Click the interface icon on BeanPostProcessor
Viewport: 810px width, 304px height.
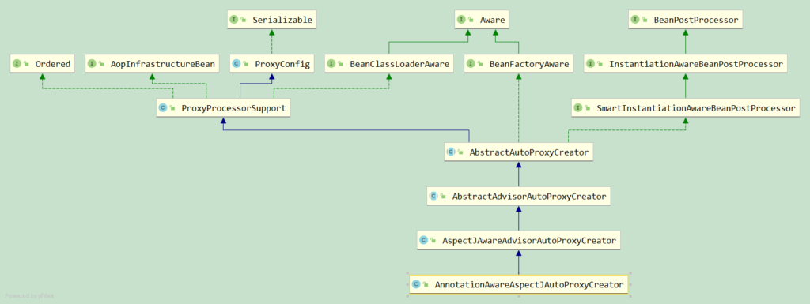(x=635, y=20)
